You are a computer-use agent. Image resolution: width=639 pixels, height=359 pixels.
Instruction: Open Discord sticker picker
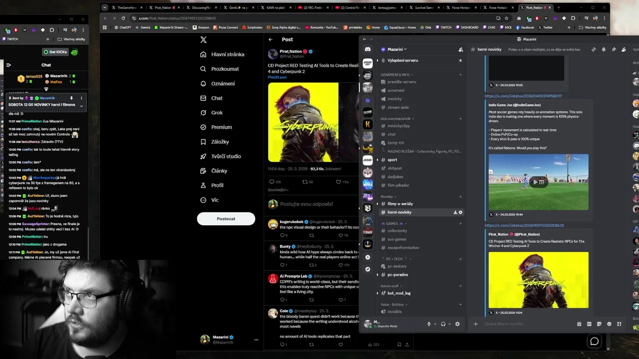(599, 324)
